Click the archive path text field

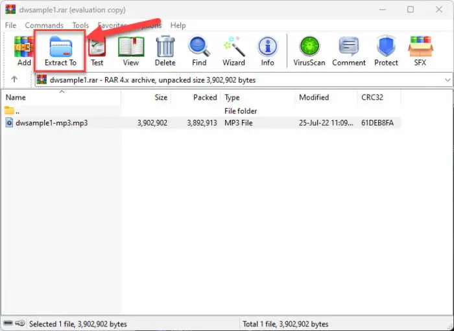(244, 80)
